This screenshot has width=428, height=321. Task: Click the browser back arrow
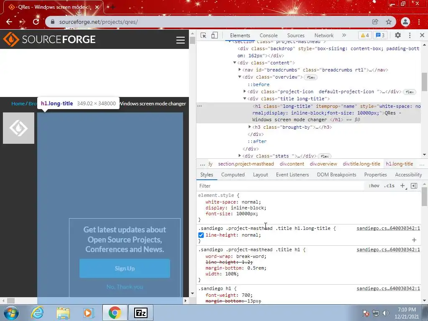click(x=9, y=22)
